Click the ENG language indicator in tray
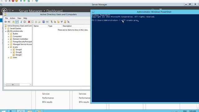Screen dimensions: 199x112 [185, 111]
